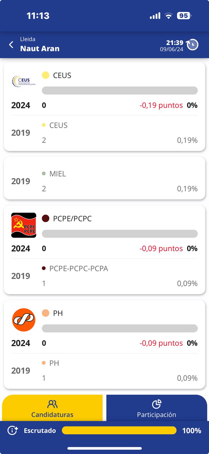
Task: Select the Candidaturas tab label
Action: pyautogui.click(x=52, y=415)
